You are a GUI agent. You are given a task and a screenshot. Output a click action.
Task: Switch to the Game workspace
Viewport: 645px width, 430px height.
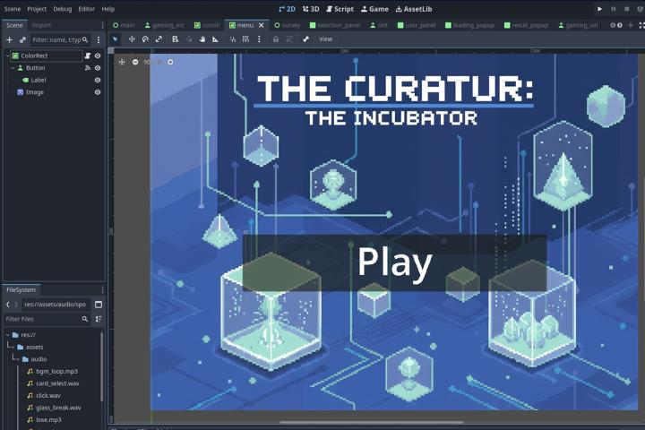[374, 9]
